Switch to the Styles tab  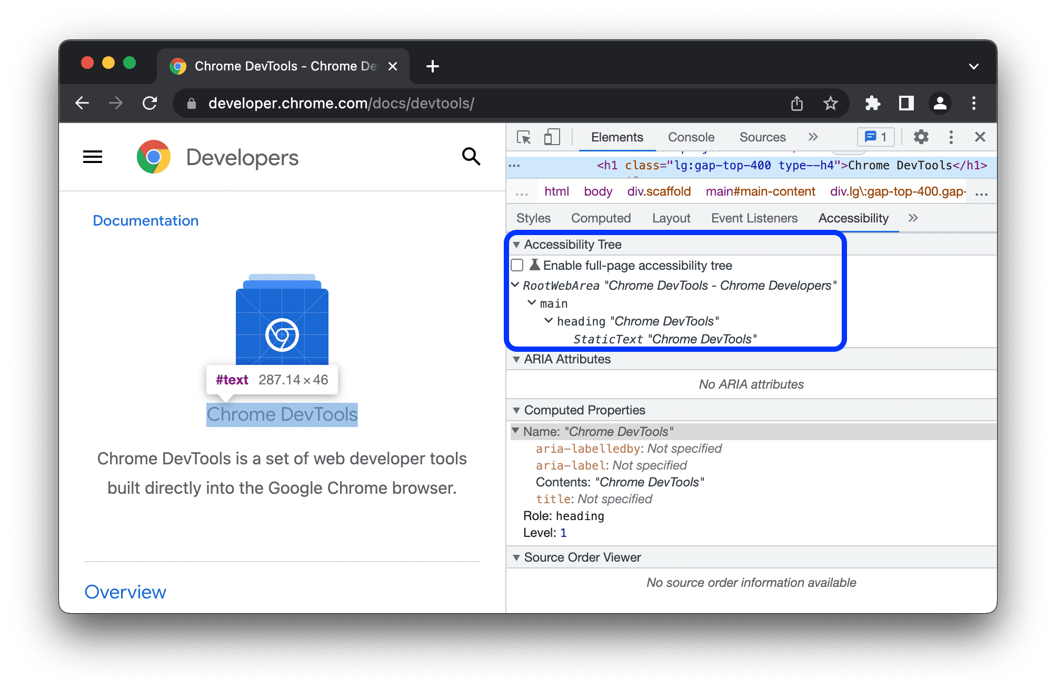[x=536, y=218]
